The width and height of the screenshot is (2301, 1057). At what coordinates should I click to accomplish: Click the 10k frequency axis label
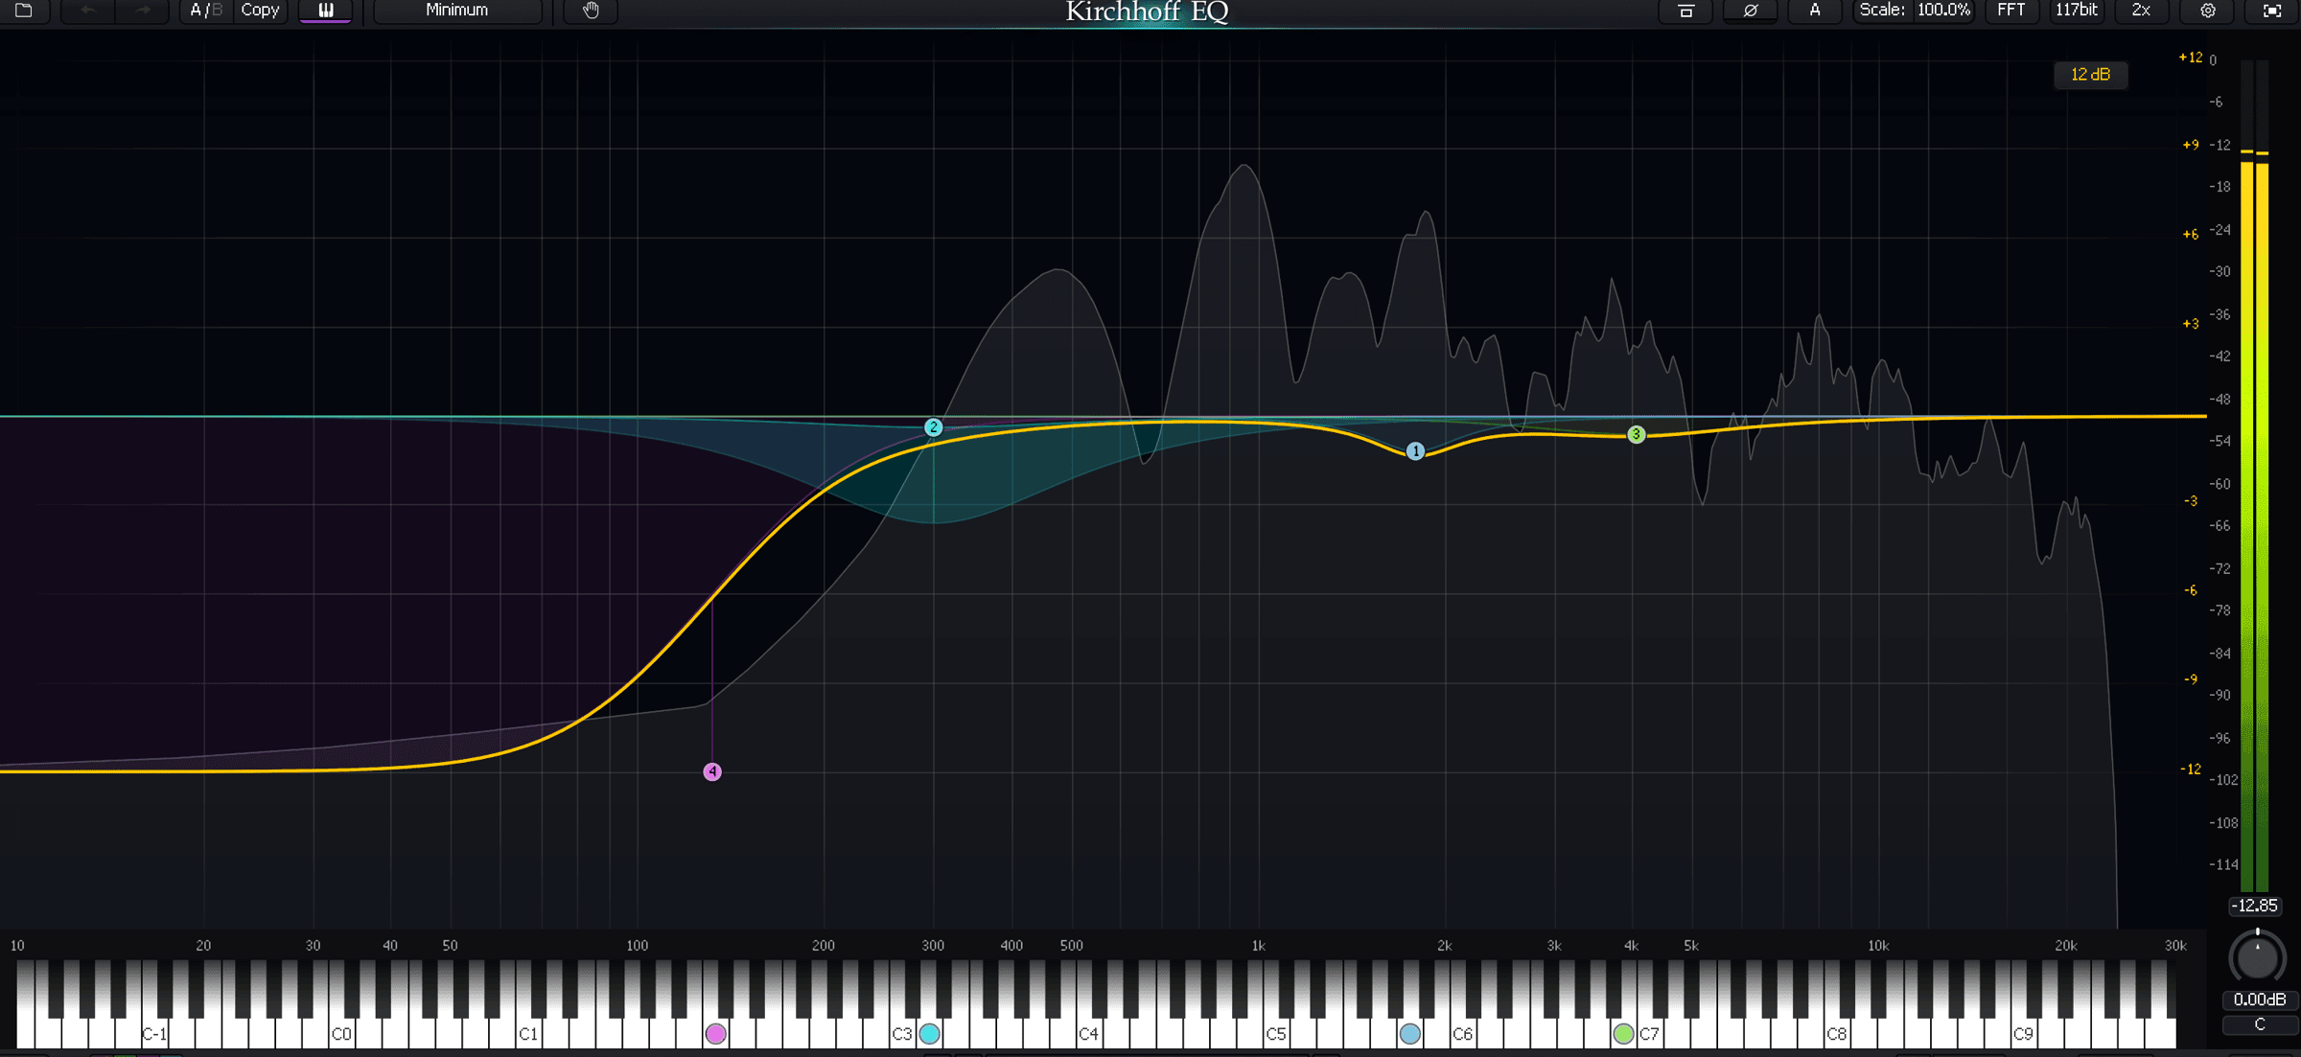(x=1878, y=946)
